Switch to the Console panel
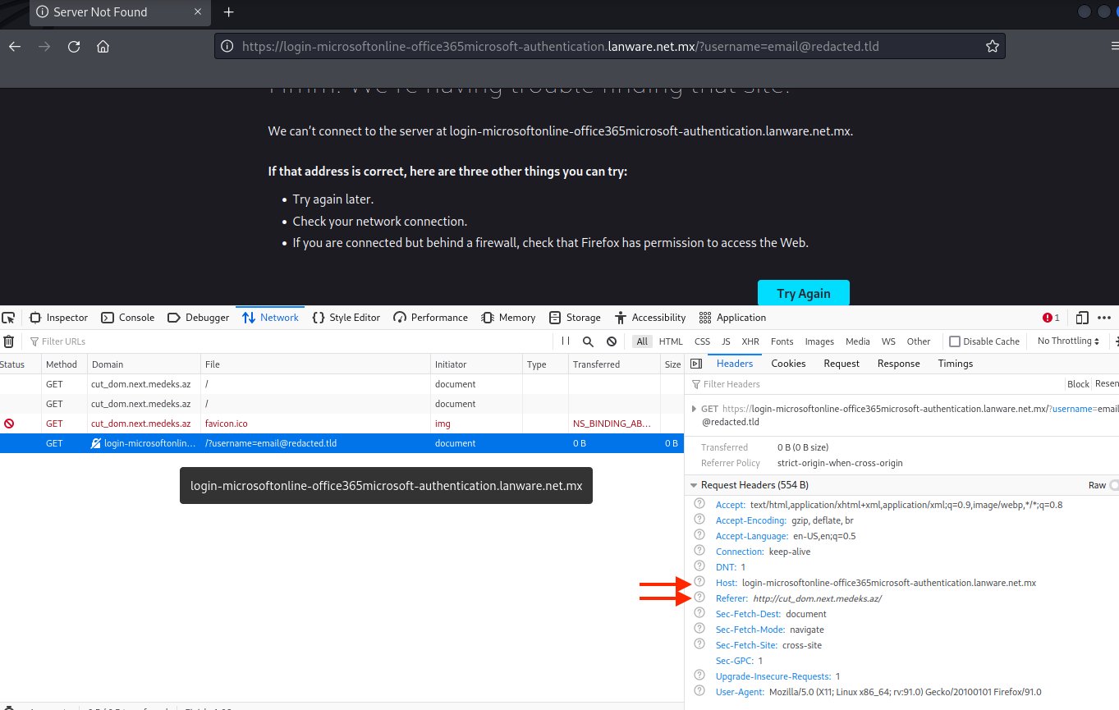The height and width of the screenshot is (710, 1119). click(127, 318)
